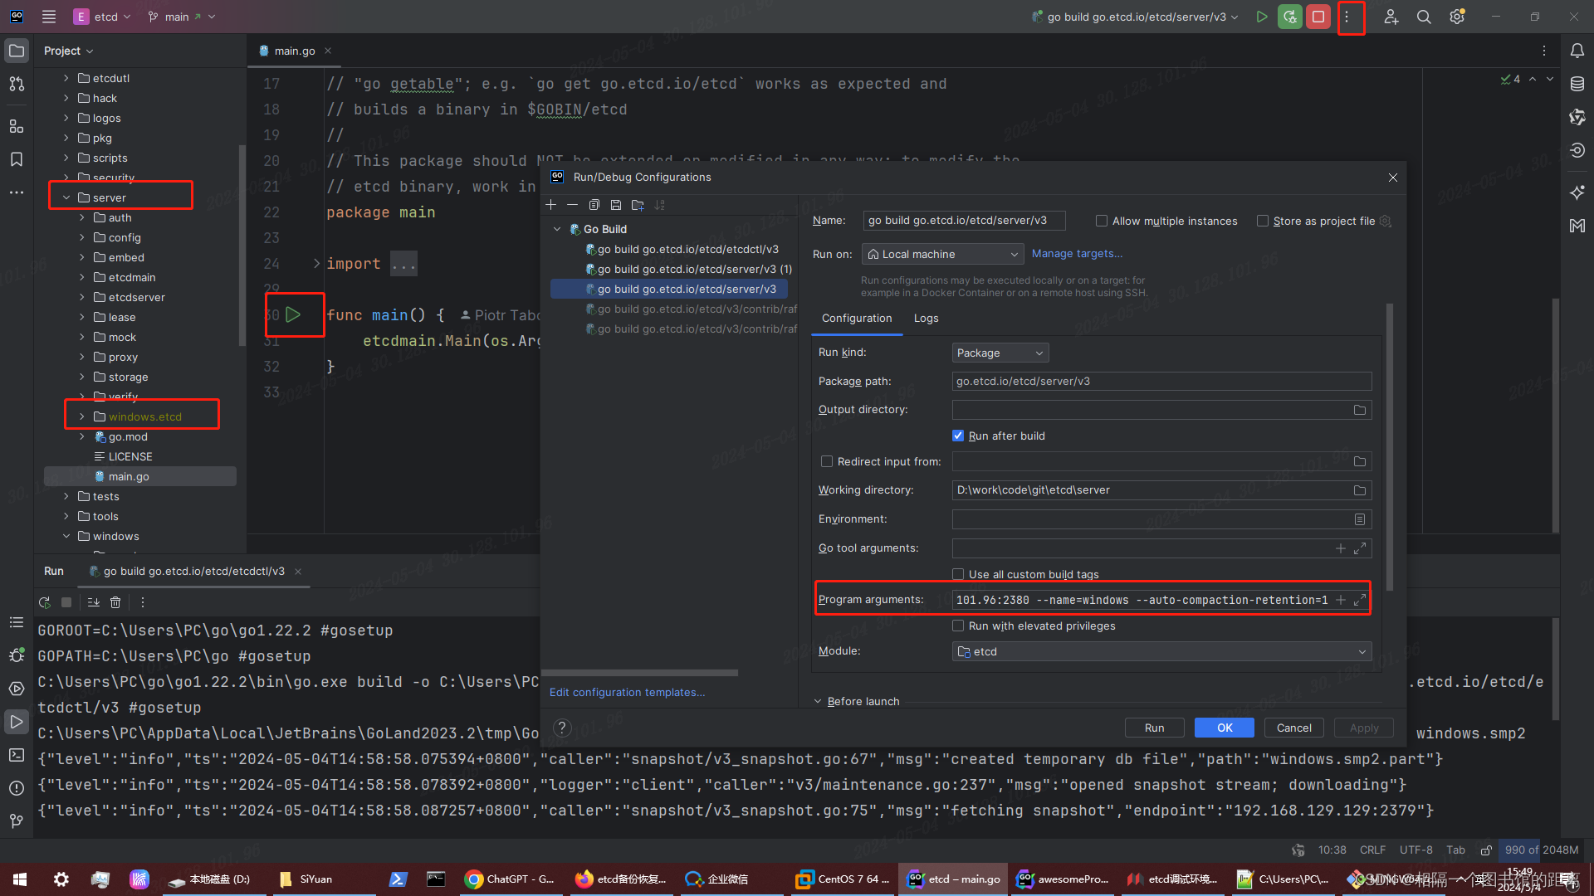
Task: Switch to the Logs tab in Run/Debug config
Action: (x=927, y=317)
